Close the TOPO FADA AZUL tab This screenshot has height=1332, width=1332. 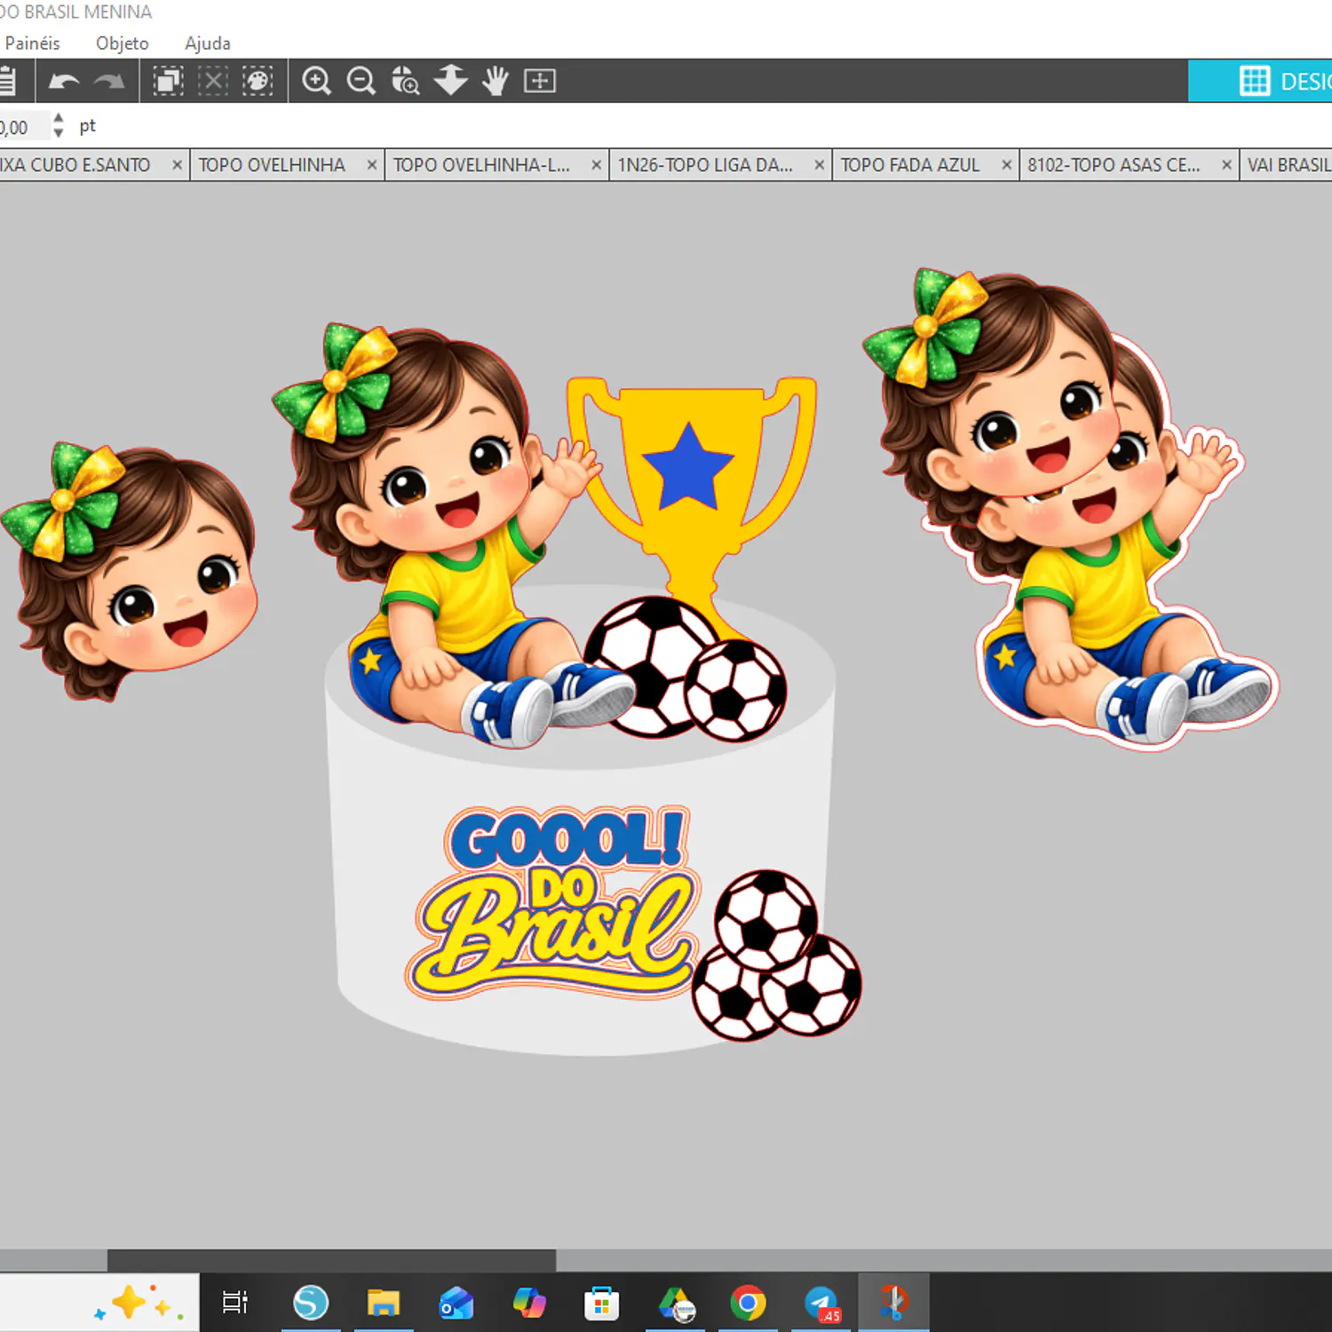point(1007,165)
